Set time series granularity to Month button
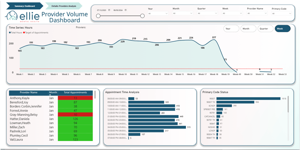Viewport: 300px width, 150px height. point(248,29)
